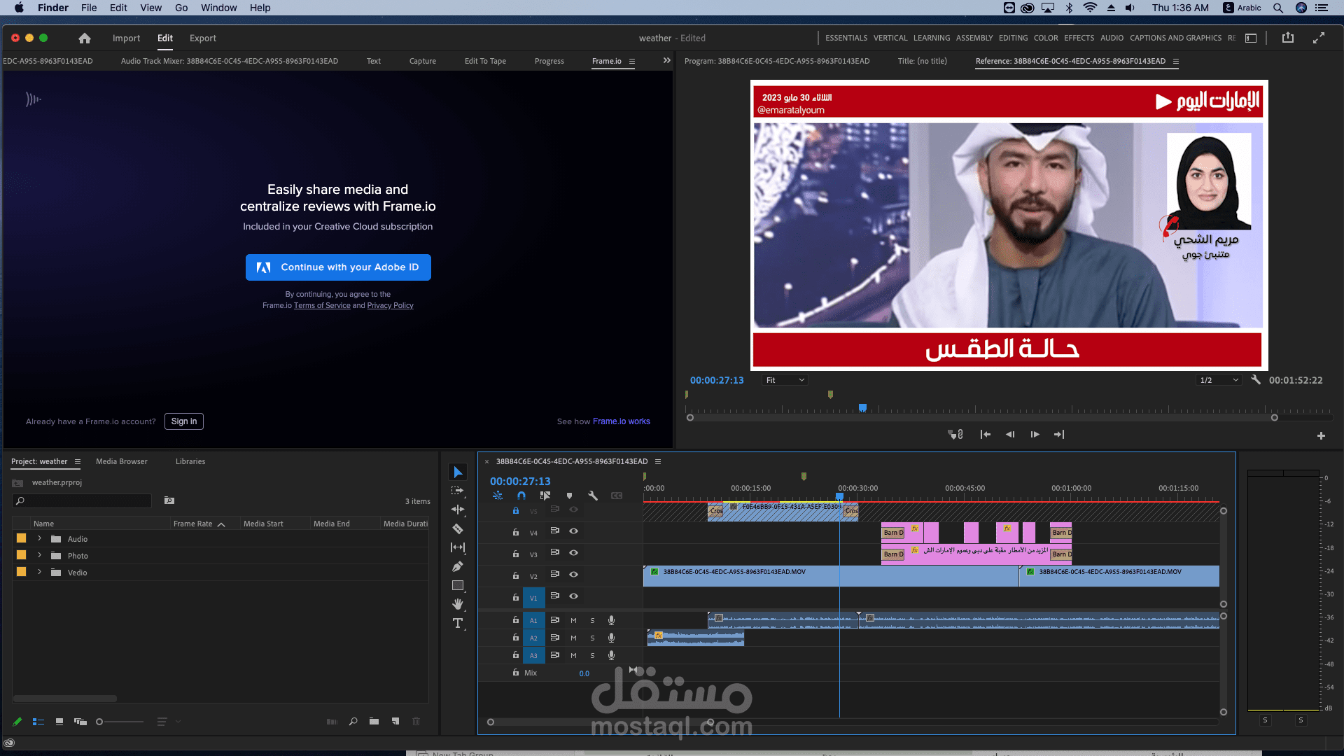Open the 1/2 playback resolution dropdown
Screen dimensions: 1344x756
[x=1219, y=380]
